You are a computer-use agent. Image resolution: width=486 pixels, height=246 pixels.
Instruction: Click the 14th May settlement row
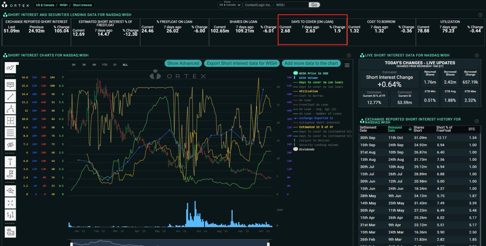420,203
